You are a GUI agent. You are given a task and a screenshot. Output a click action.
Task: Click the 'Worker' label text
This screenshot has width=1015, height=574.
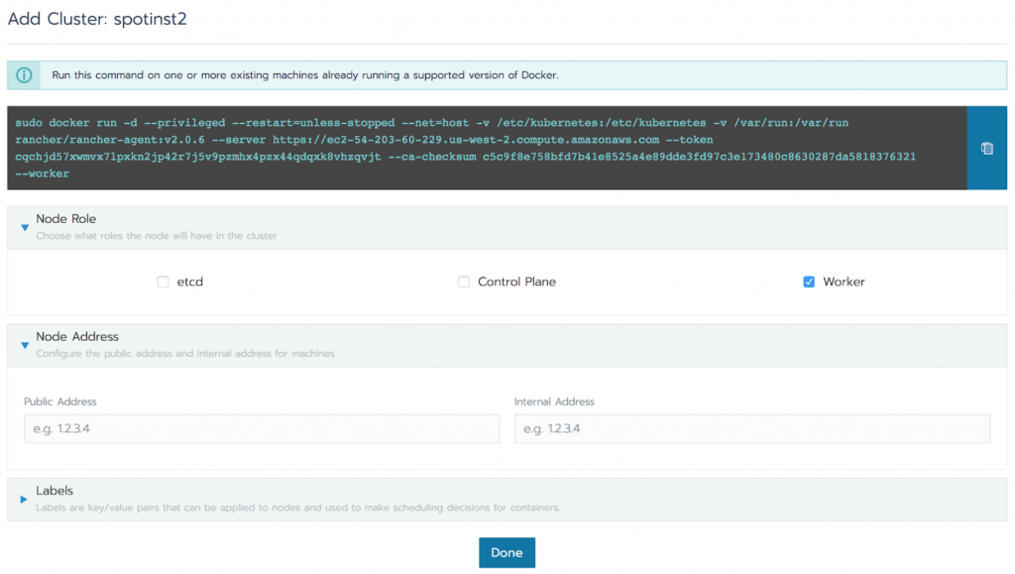pyautogui.click(x=844, y=283)
